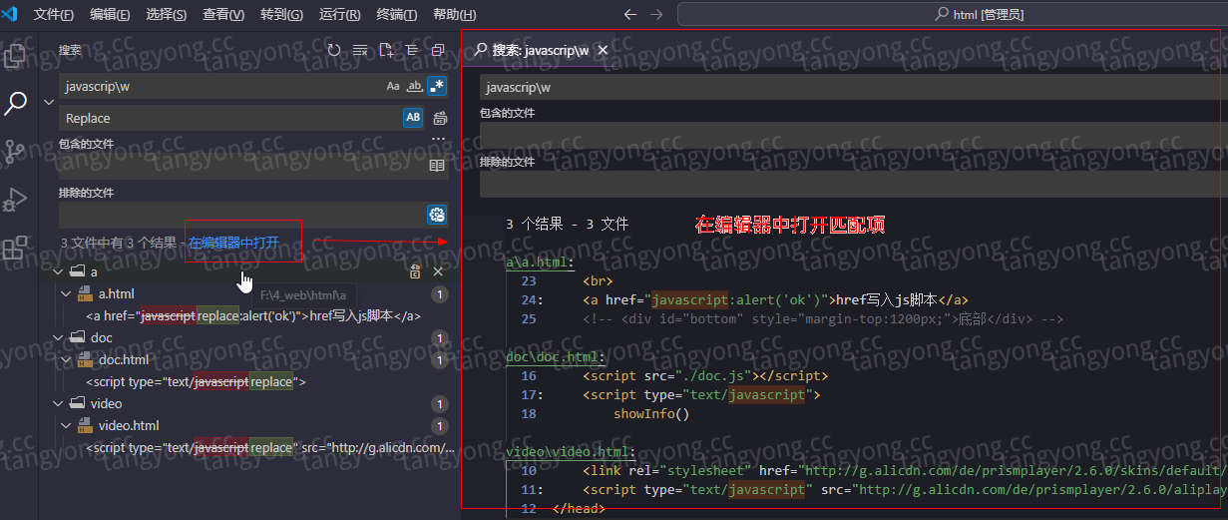Go forward using navigation arrow in title bar
The width and height of the screenshot is (1228, 520).
pos(656,14)
